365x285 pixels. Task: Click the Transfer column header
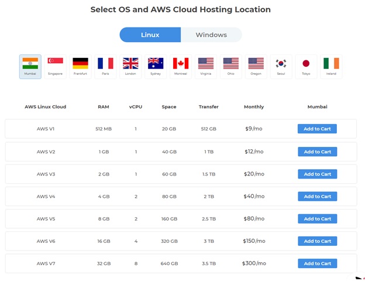[x=209, y=107]
